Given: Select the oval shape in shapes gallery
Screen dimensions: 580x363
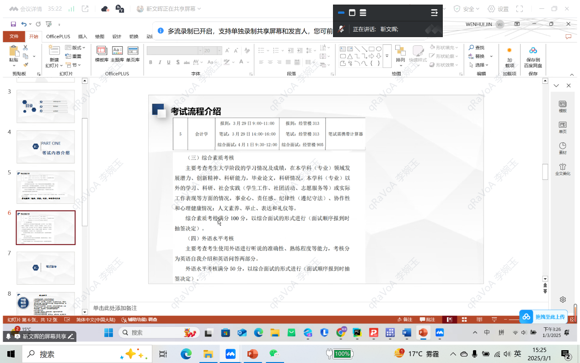Looking at the screenshot, I should coord(379,49).
